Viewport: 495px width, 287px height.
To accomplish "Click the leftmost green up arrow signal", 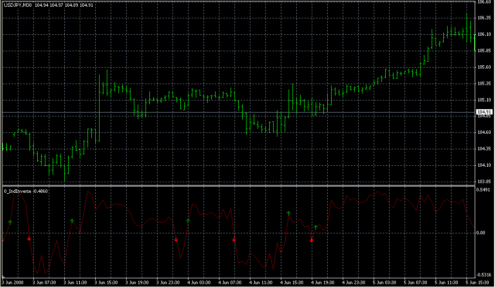I will click(x=10, y=222).
